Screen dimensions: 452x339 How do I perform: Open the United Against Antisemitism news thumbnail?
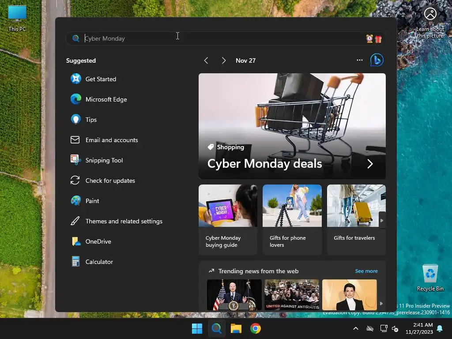coord(292,295)
